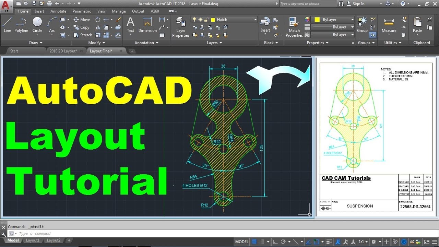Insert a Table from Annotation panel

coord(162,35)
